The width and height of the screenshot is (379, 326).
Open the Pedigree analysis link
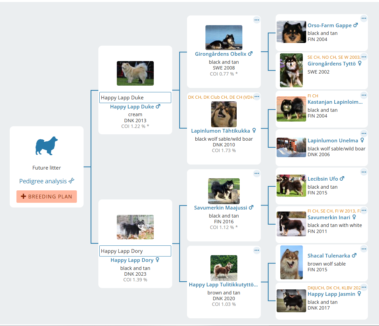coord(43,181)
